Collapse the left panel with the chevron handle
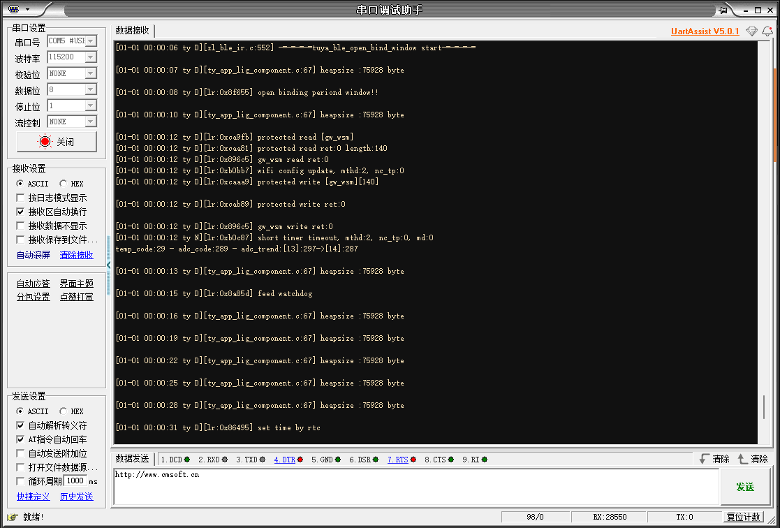 tap(108, 265)
